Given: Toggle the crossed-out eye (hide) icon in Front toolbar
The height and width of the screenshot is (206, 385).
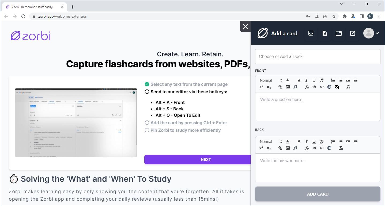Looking at the screenshot, I should [337, 87].
